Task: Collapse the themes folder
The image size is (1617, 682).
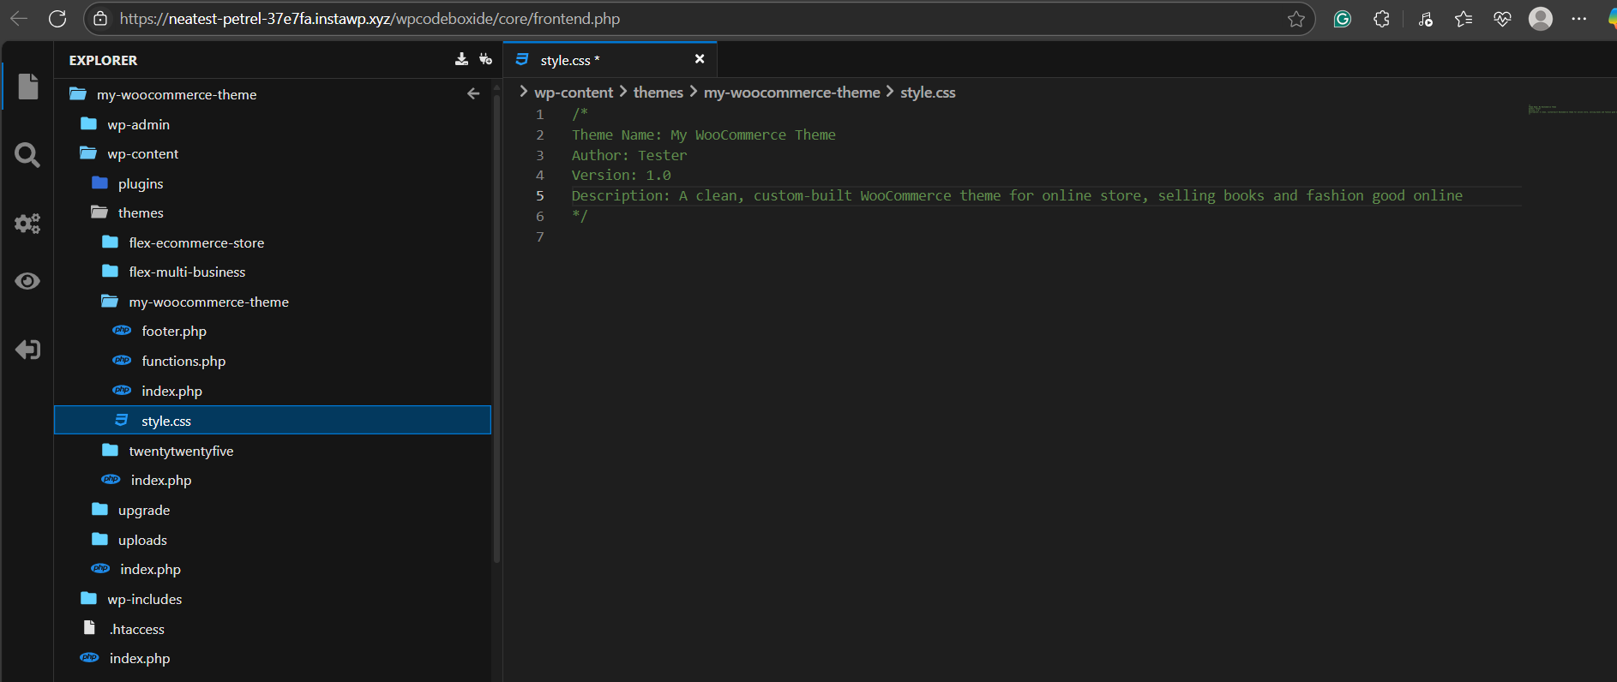Action: click(x=141, y=212)
